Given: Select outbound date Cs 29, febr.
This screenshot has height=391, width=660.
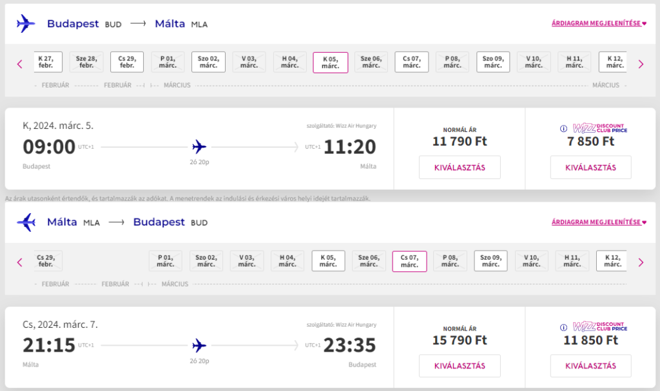Looking at the screenshot, I should coord(127,62).
